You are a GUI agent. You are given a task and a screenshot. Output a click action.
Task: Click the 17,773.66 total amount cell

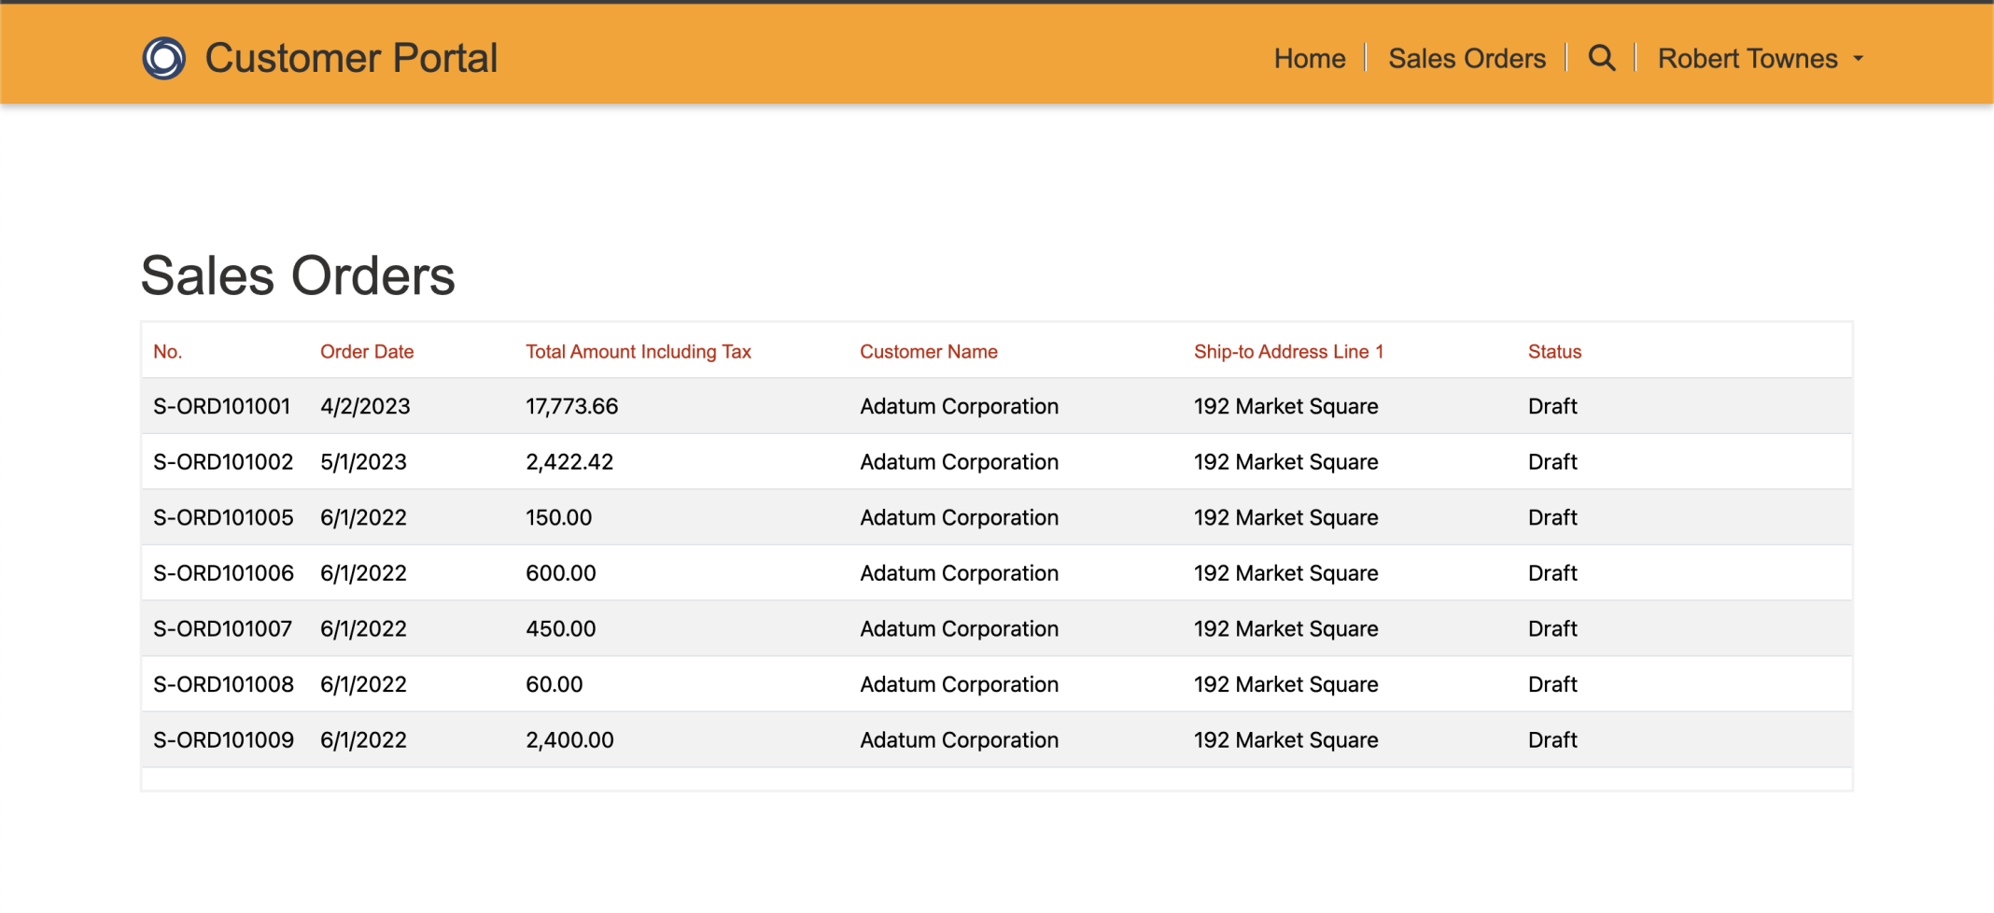pyautogui.click(x=572, y=406)
